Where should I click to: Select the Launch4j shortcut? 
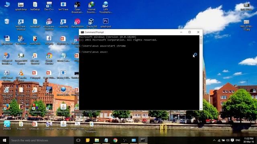point(63,23)
